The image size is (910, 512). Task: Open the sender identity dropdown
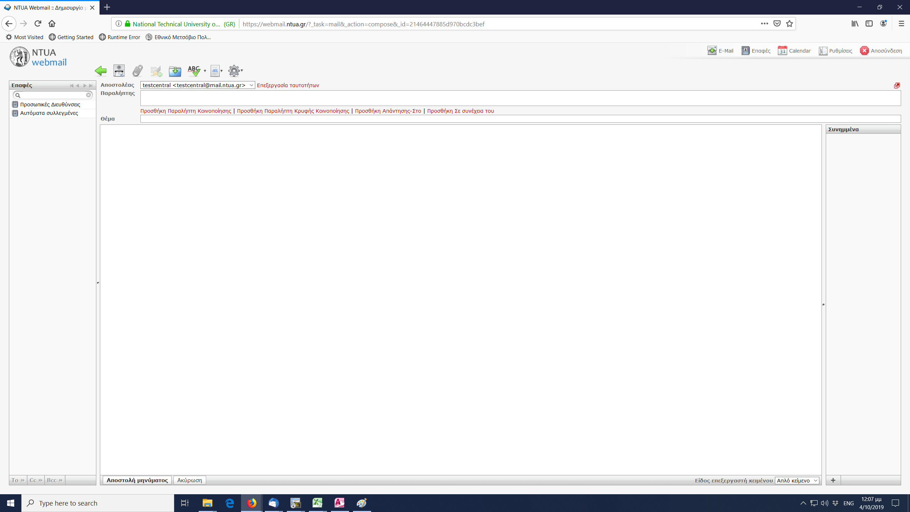tap(198, 85)
